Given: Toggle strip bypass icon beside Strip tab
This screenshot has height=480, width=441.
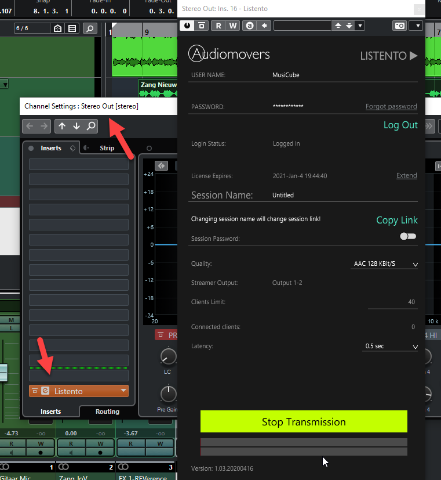Looking at the screenshot, I should [x=86, y=148].
